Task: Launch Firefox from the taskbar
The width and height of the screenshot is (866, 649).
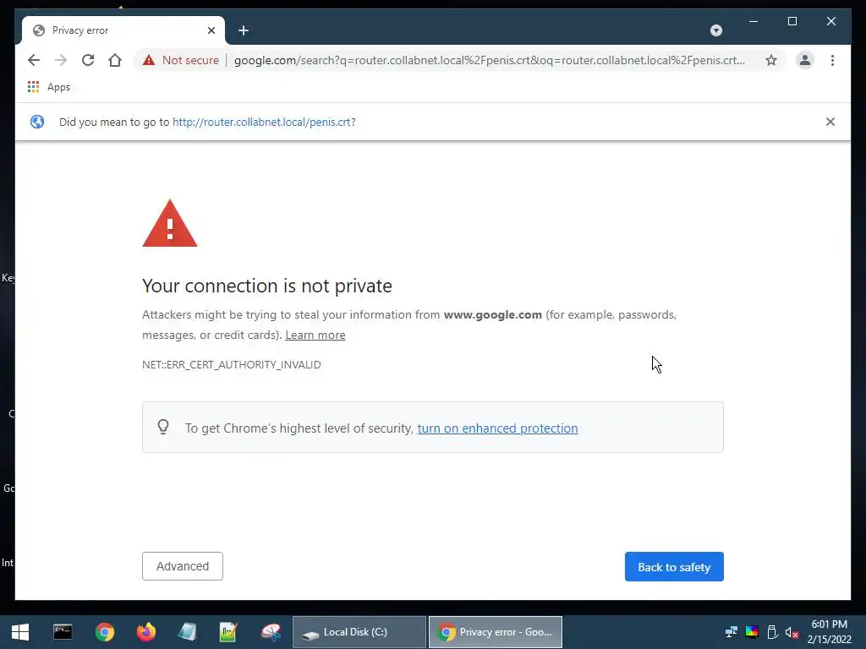Action: point(145,632)
